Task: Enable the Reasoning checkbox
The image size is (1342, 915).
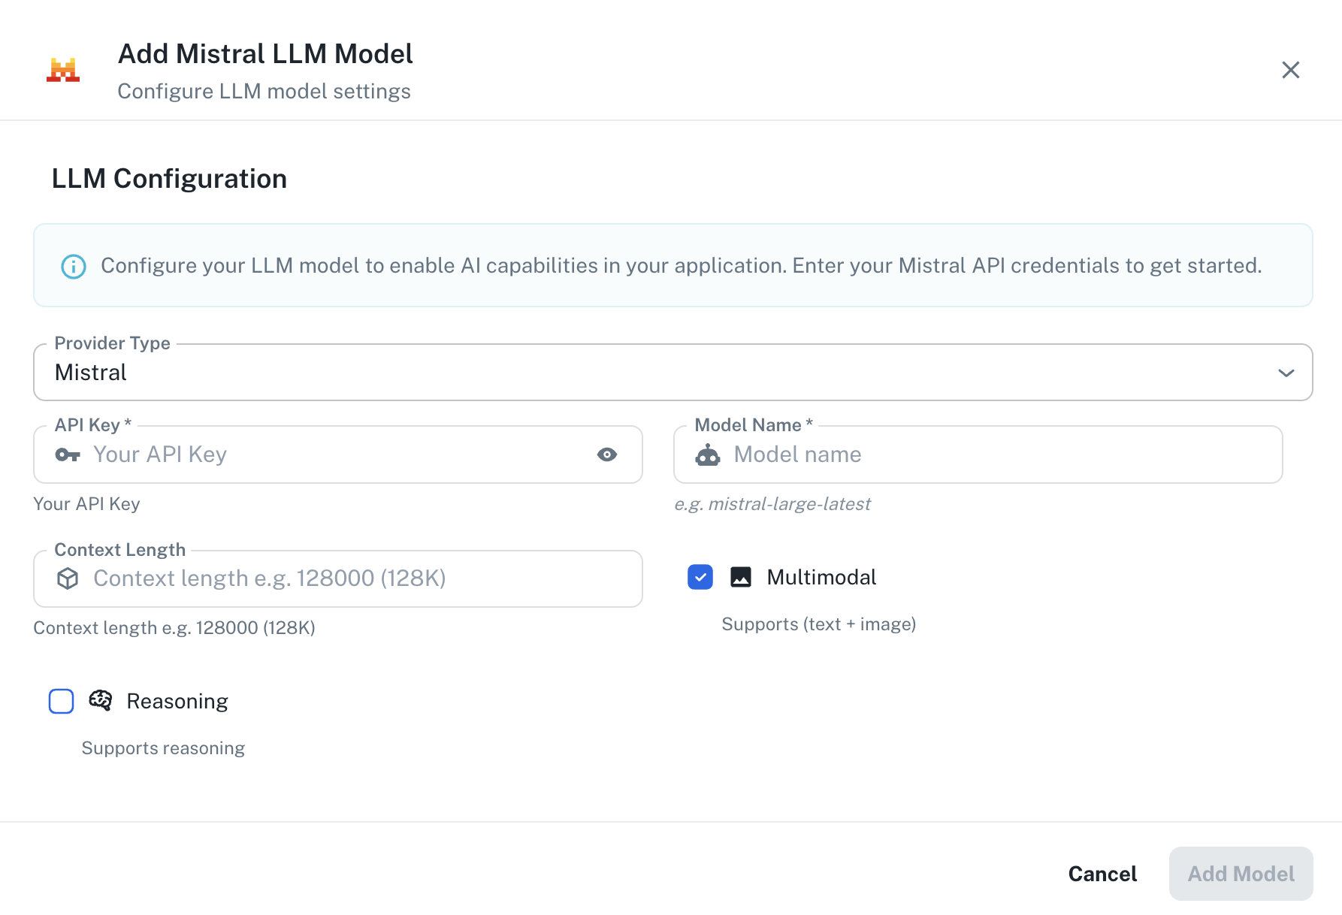Action: tap(61, 700)
